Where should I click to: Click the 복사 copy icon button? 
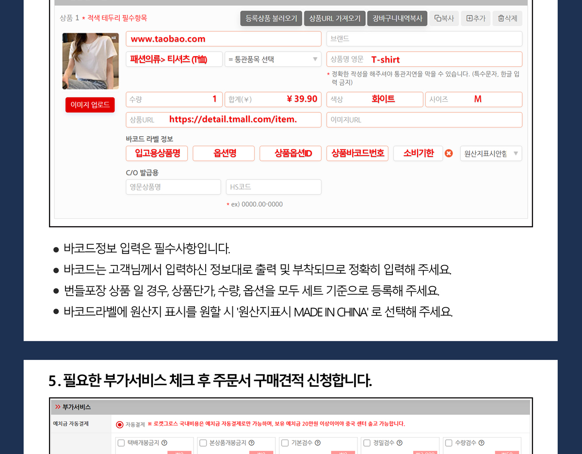click(444, 18)
